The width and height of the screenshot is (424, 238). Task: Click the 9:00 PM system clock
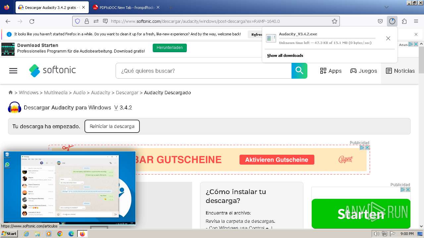tap(407, 234)
